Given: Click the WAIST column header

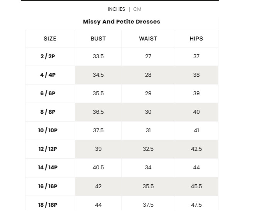Looking at the screenshot, I should pyautogui.click(x=148, y=39).
